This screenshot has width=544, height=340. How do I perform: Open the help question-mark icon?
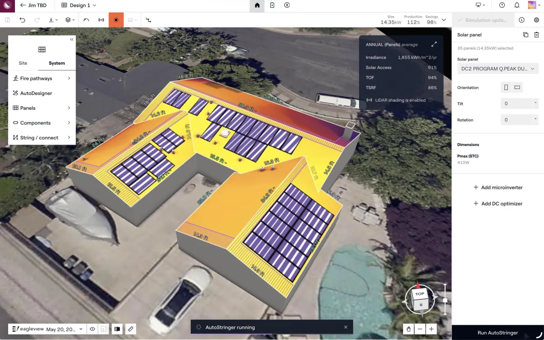(x=502, y=5)
